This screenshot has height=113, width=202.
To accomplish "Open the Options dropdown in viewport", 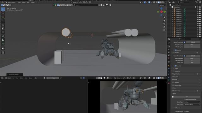I will click(162, 5).
